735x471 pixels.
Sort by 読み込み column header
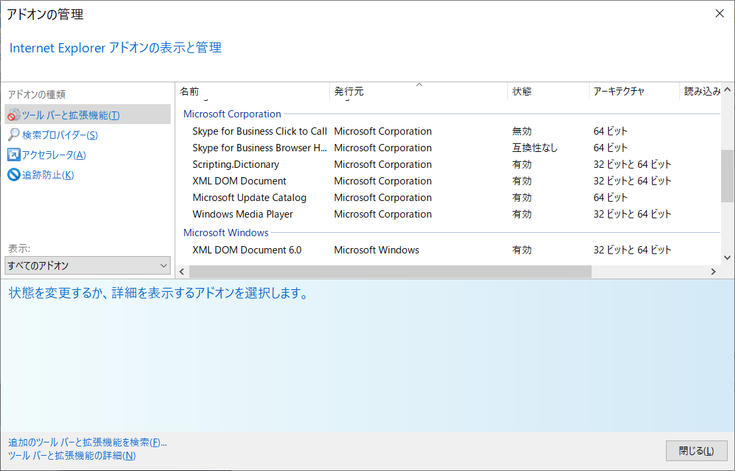[x=700, y=92]
